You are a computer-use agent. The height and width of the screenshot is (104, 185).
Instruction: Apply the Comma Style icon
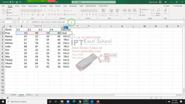[x=90, y=14]
